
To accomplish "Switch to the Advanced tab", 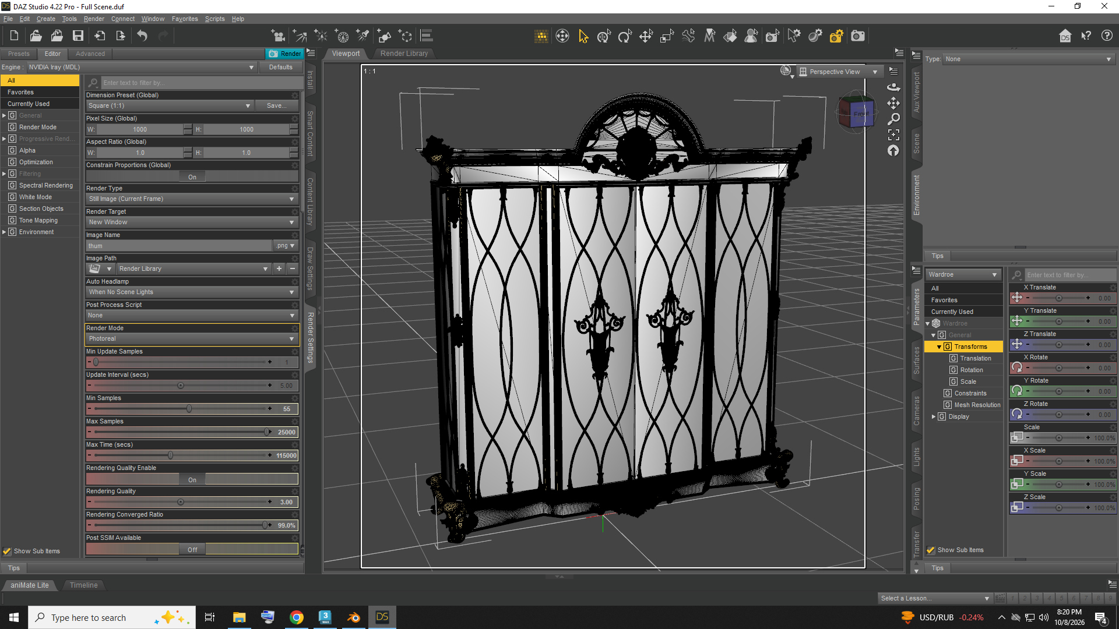I will (90, 54).
